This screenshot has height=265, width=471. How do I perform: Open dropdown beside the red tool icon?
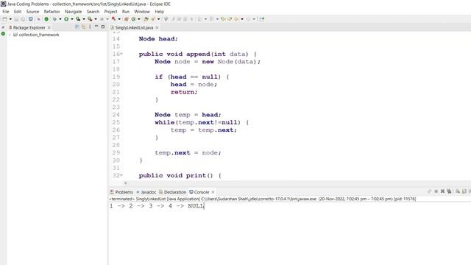[x=119, y=19]
